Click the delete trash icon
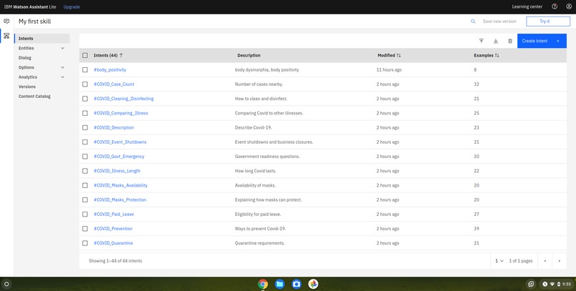576x291 pixels. tap(510, 41)
